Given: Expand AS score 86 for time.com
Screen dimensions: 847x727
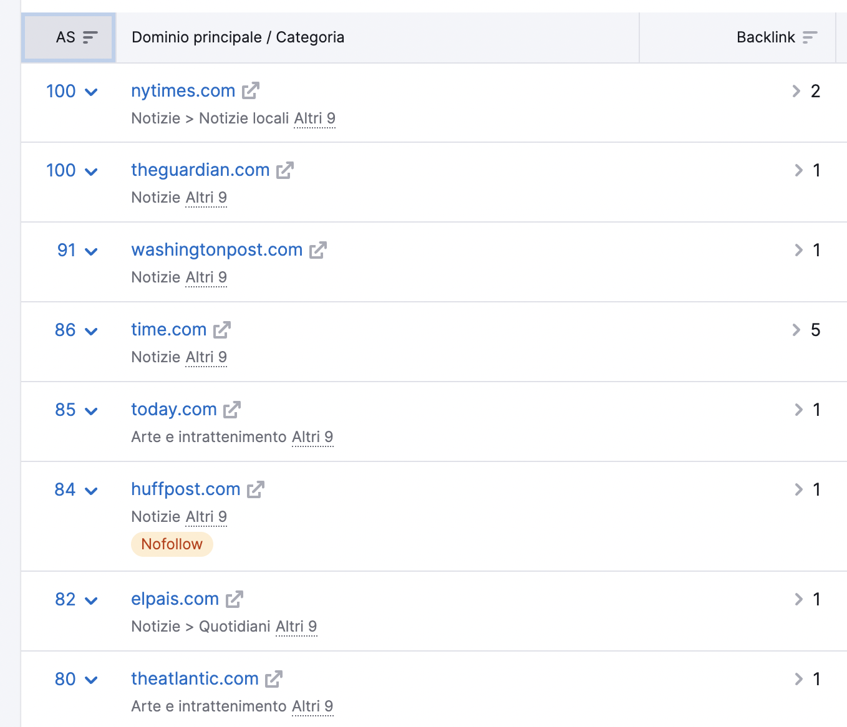Looking at the screenshot, I should click(76, 330).
